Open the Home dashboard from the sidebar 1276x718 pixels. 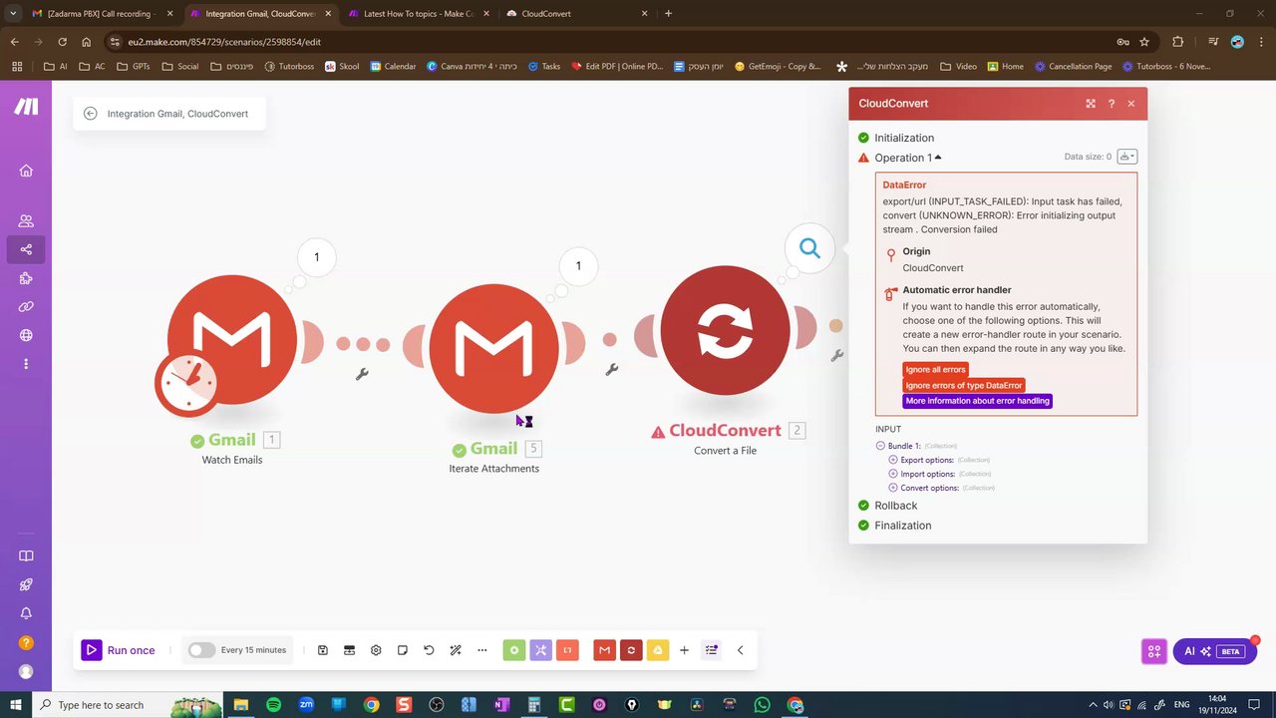[26, 171]
